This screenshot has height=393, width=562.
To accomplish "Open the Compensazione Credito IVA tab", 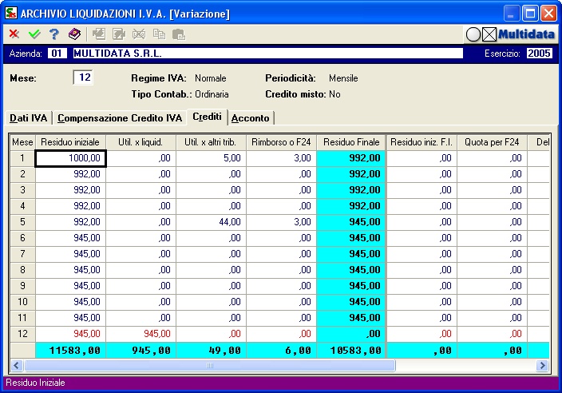I will pos(120,118).
